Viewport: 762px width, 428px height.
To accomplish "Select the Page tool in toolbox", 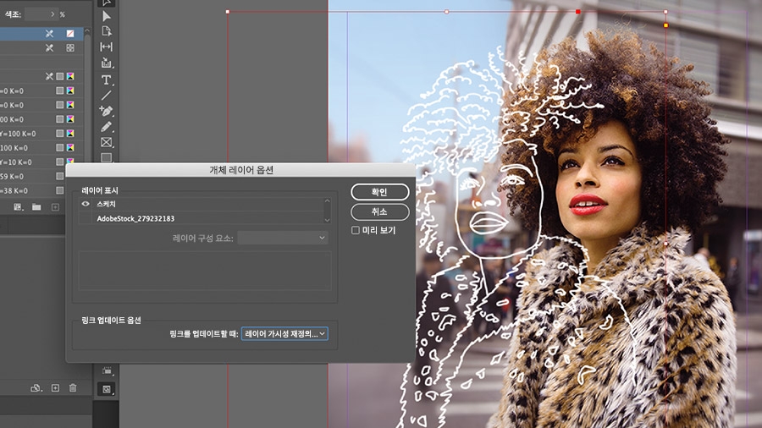I will click(x=107, y=31).
